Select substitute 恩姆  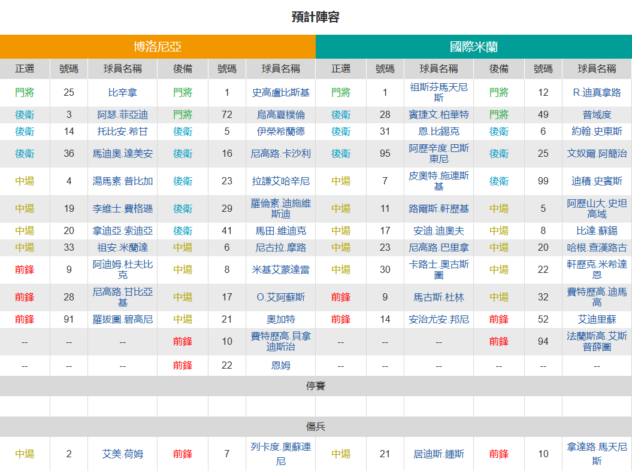pos(281,366)
